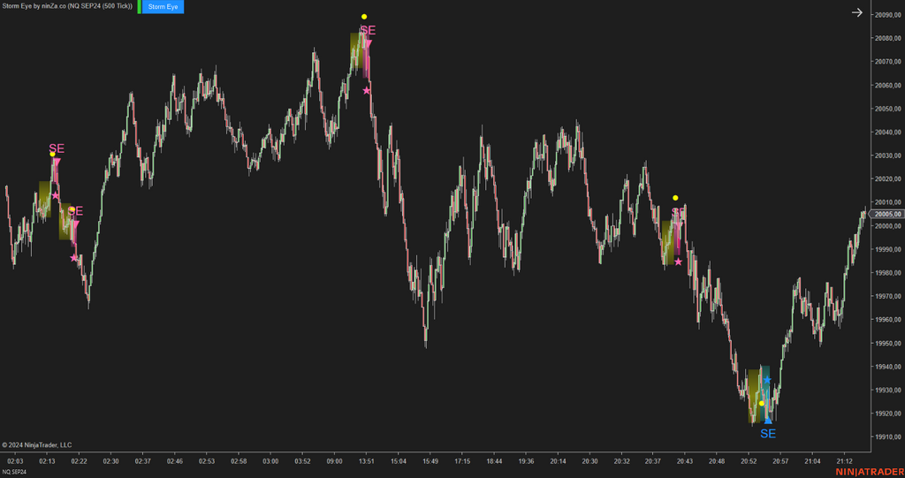Click the pink SE label at the 20080 peak
The height and width of the screenshot is (478, 905).
click(368, 31)
